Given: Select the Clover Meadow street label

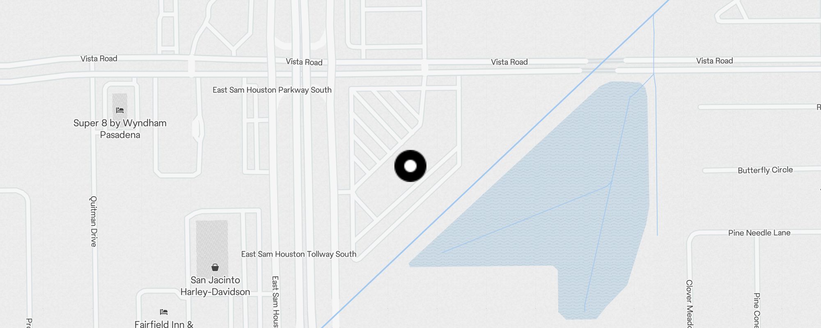Looking at the screenshot, I should click(689, 303).
